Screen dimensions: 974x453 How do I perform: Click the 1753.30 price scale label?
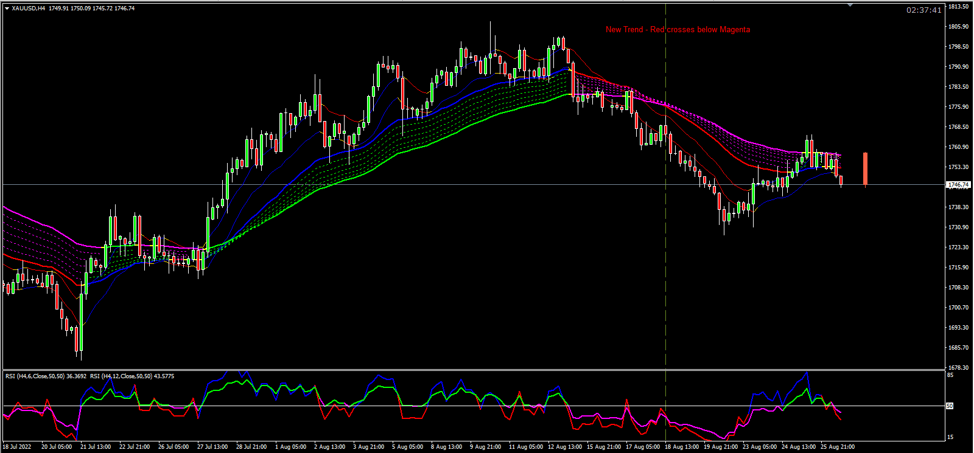click(958, 167)
